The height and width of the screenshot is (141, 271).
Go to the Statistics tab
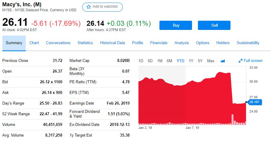[85, 43]
